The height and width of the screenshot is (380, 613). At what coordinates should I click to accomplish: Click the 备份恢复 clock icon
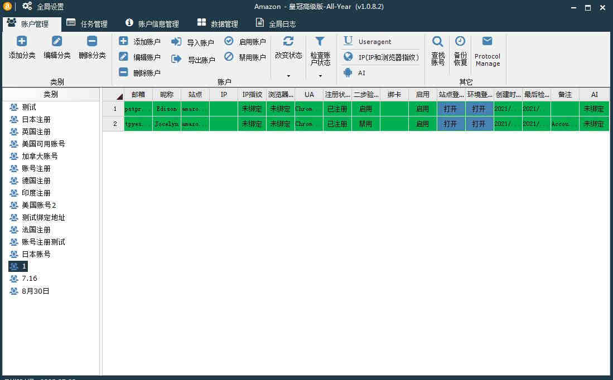[460, 41]
